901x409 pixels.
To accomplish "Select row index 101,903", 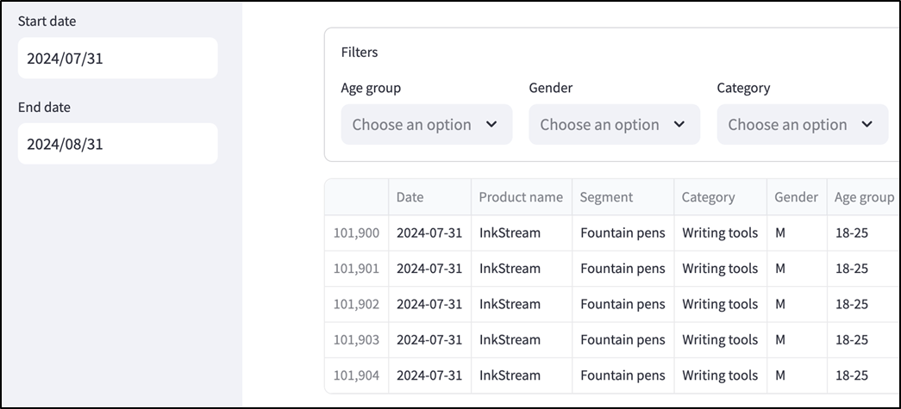I will [x=356, y=339].
